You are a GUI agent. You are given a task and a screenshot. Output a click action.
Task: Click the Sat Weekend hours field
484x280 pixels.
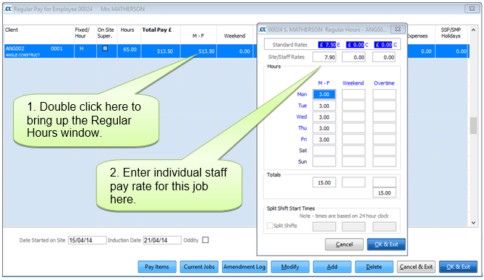click(x=354, y=150)
